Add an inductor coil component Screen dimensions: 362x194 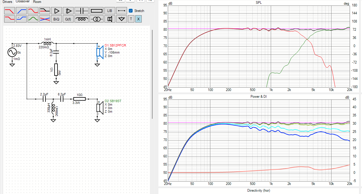pyautogui.click(x=82, y=19)
